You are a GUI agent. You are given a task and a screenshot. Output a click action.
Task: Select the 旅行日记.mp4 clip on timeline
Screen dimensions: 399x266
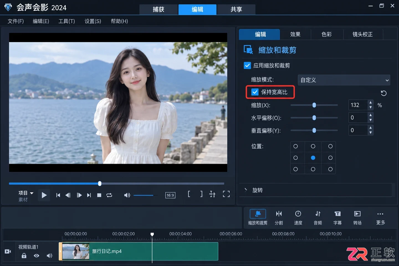pos(139,251)
